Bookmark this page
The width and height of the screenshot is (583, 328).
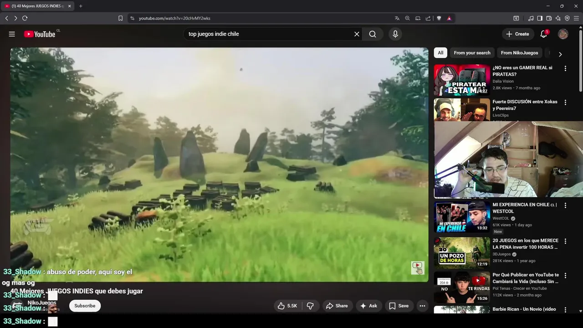tap(120, 18)
